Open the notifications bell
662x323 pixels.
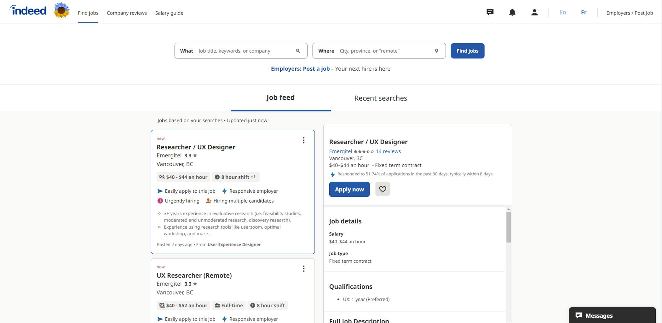512,12
